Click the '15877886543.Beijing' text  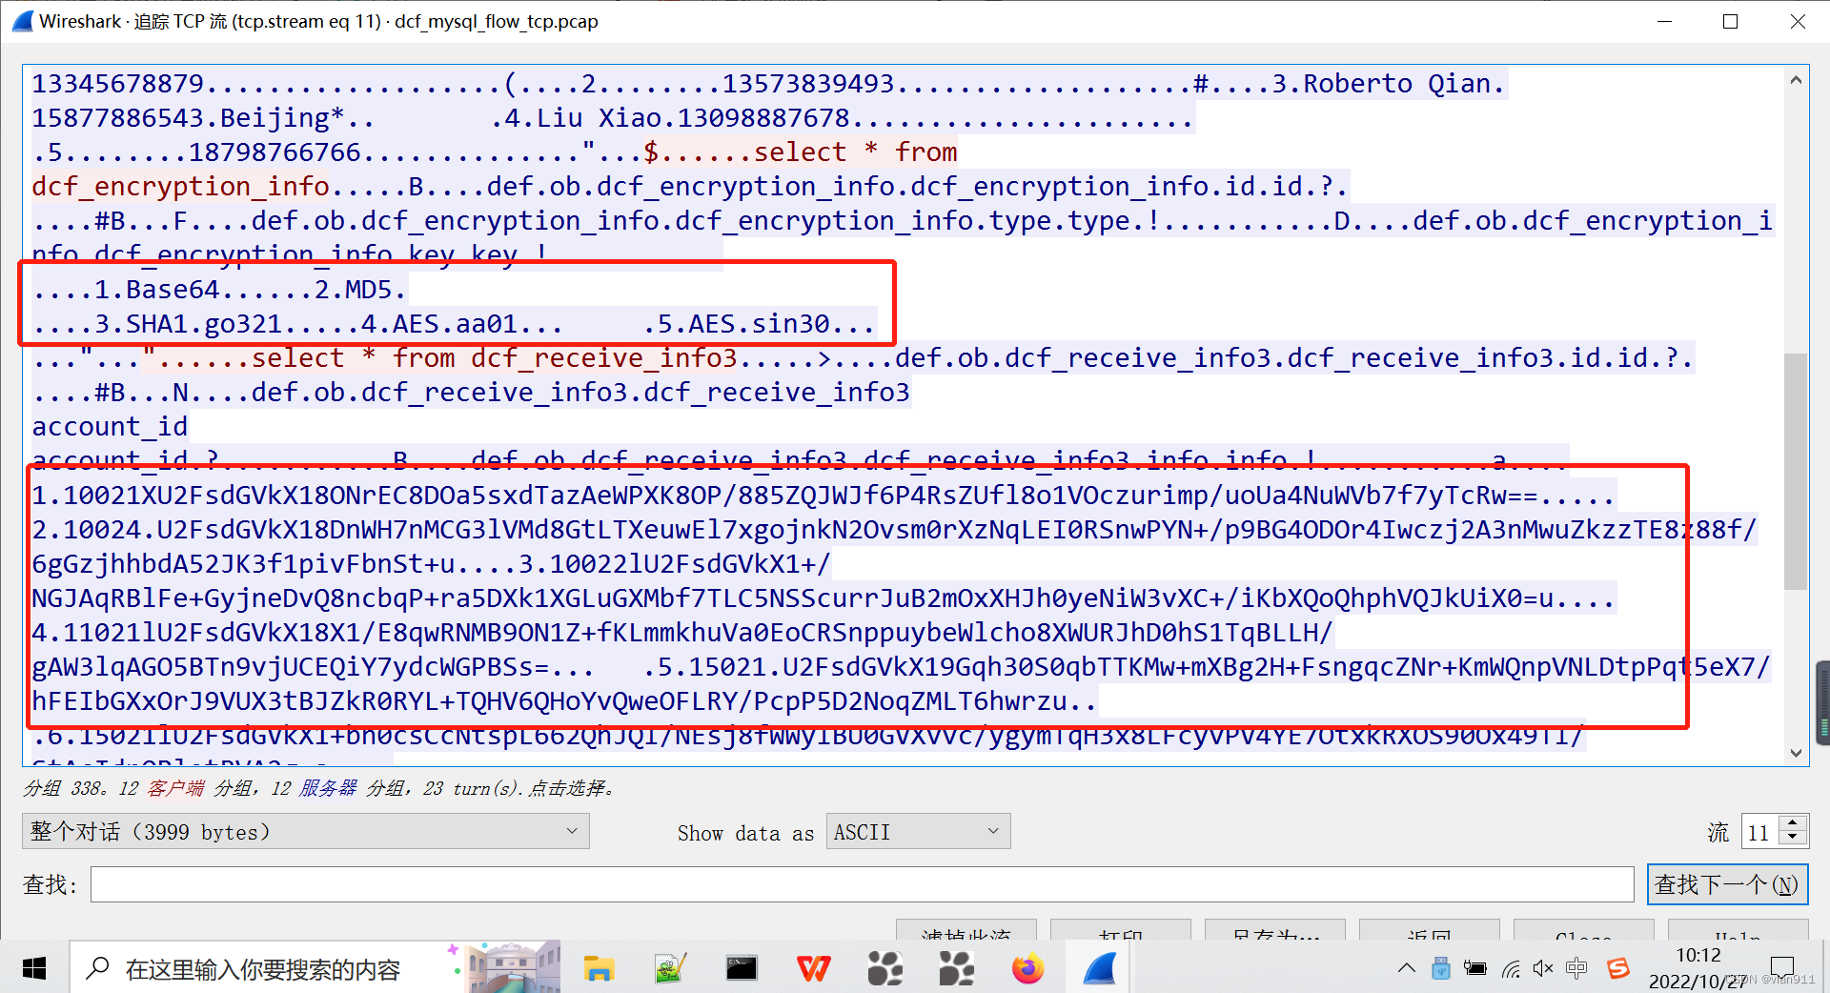[181, 118]
